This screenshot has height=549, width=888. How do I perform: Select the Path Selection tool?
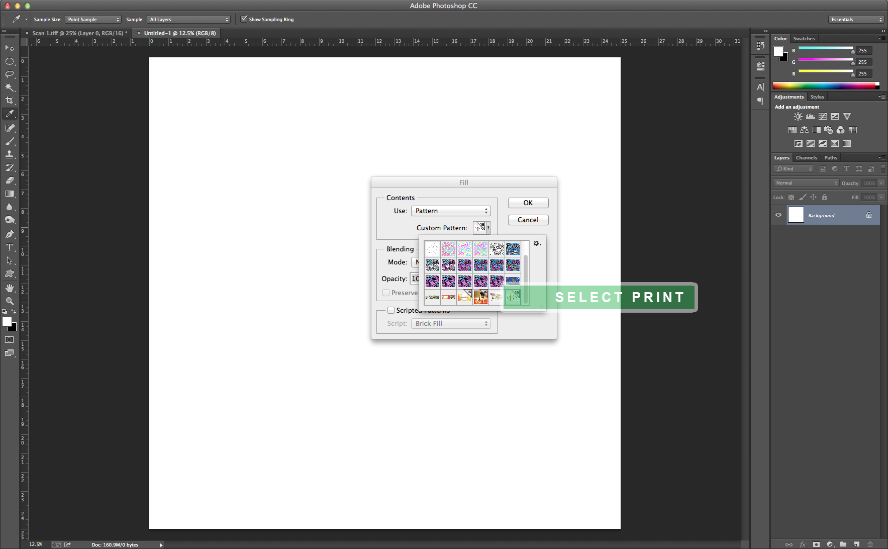point(10,260)
